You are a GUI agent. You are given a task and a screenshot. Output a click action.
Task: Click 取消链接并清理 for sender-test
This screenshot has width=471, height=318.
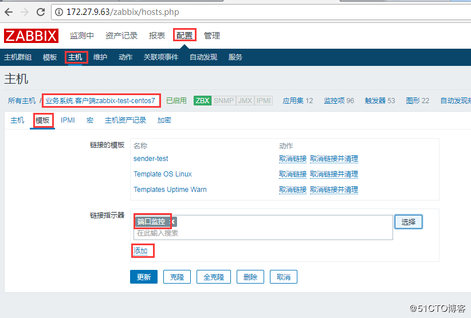point(334,159)
